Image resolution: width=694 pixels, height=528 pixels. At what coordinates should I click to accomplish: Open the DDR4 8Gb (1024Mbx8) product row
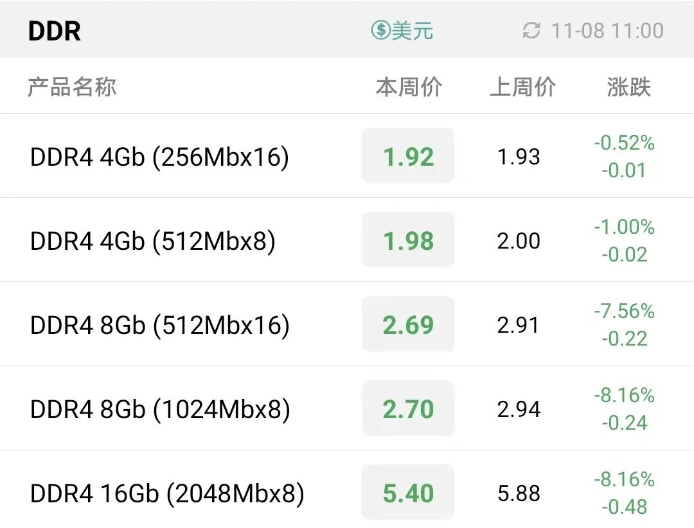tap(347, 408)
